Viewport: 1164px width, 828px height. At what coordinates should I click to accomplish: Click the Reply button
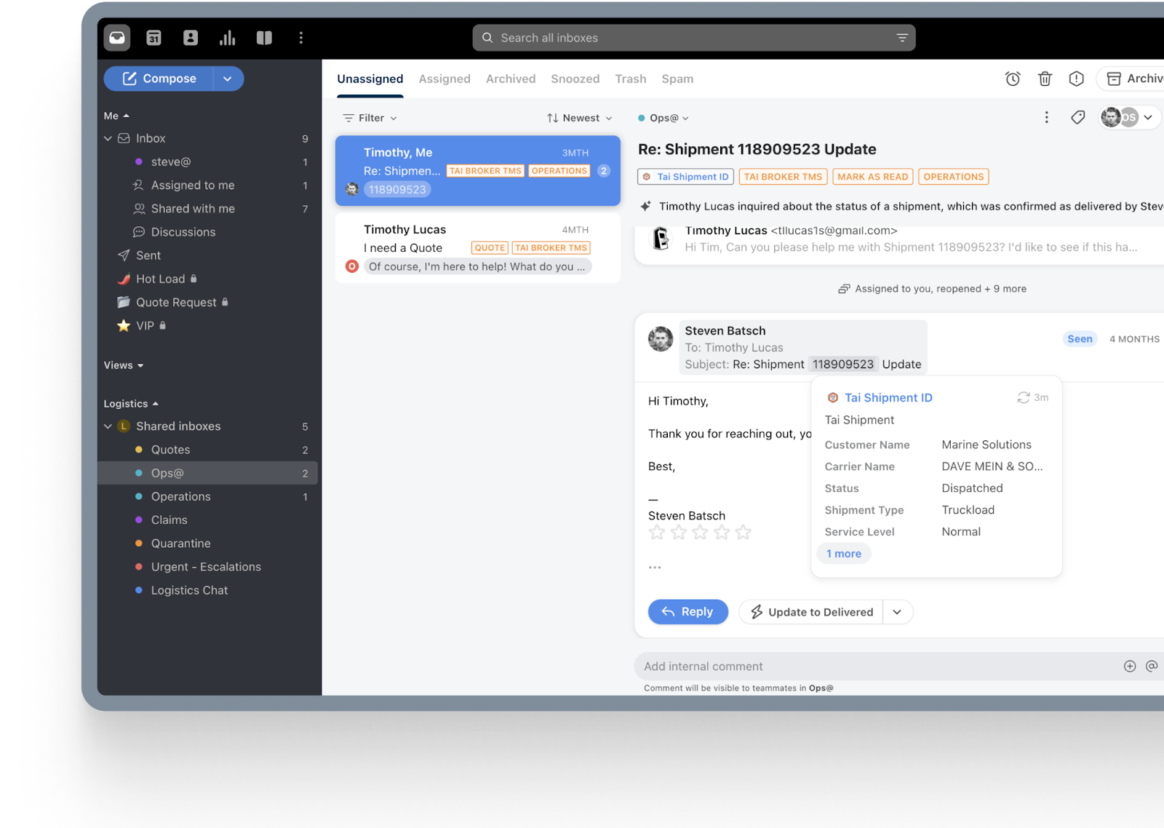[688, 612]
